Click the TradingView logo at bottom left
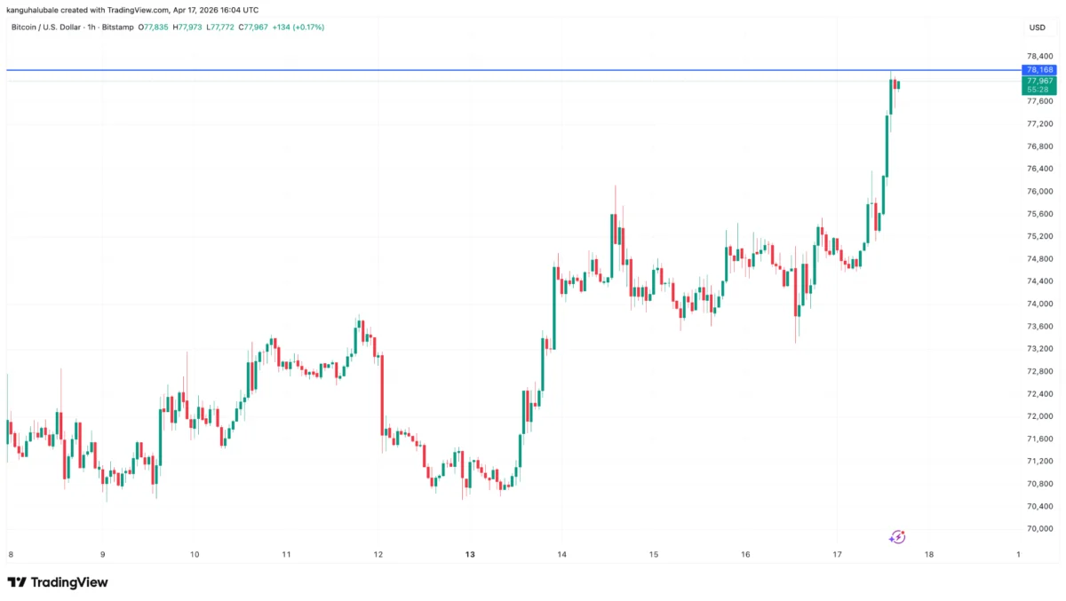The height and width of the screenshot is (601, 1066). tap(58, 582)
